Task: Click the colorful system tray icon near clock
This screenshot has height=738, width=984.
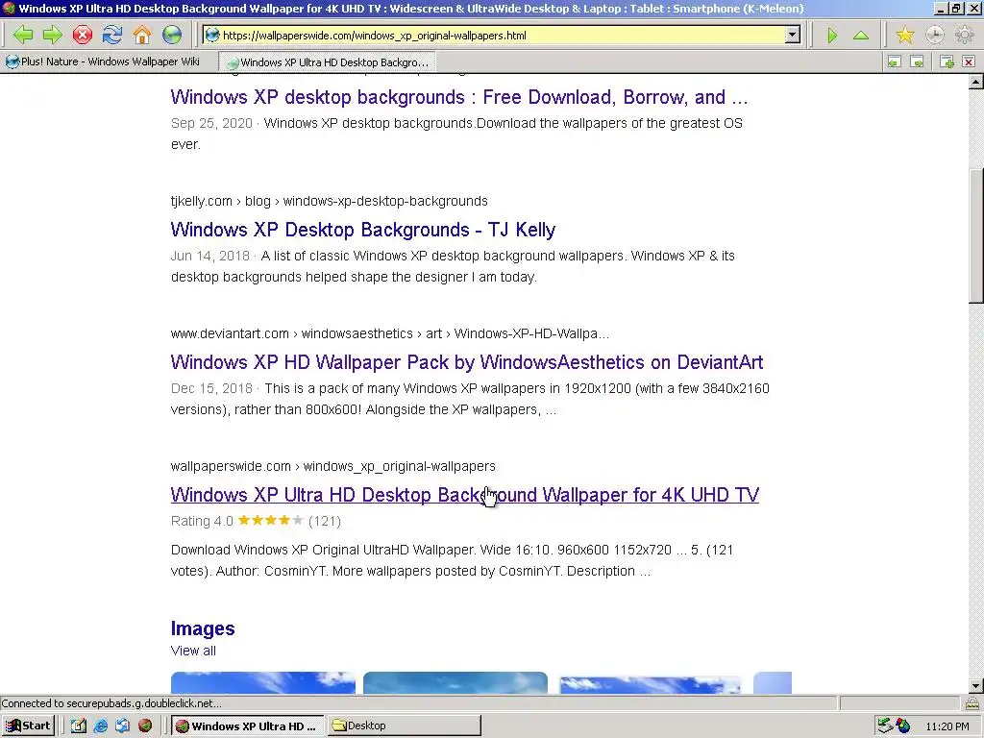Action: tap(903, 726)
